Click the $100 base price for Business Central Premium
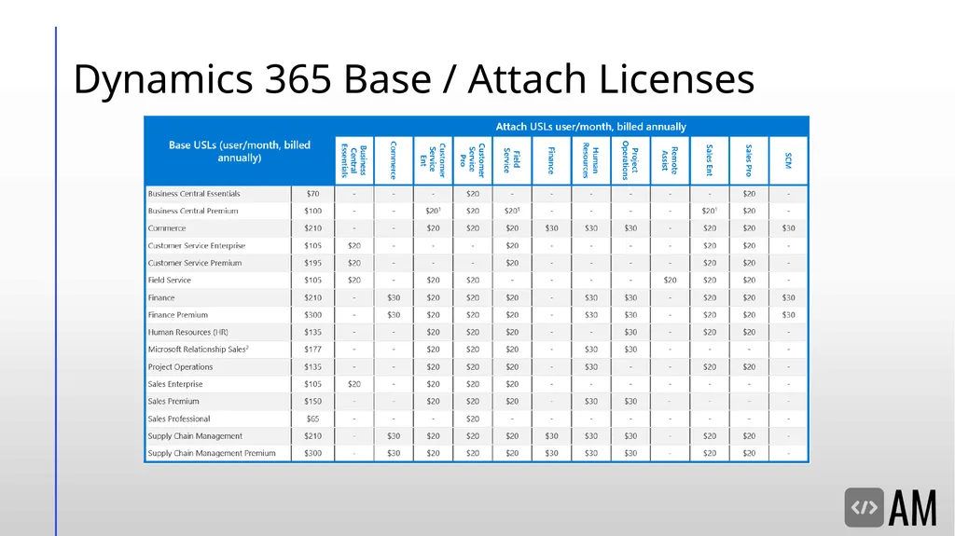The image size is (955, 536). 313,211
